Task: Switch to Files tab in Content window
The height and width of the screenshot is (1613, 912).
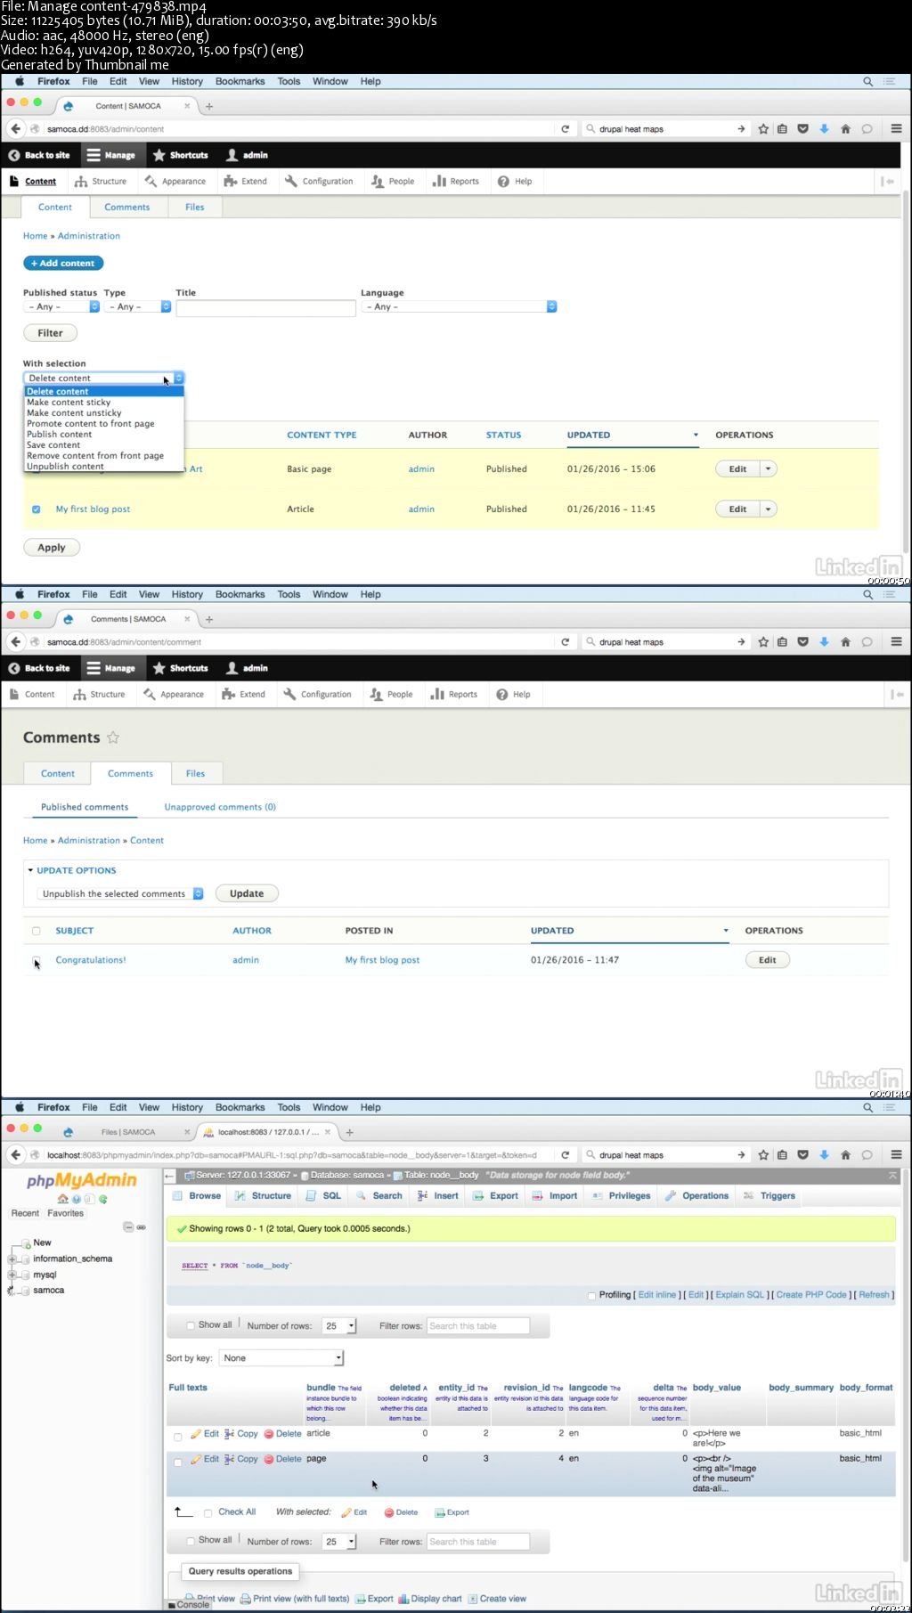Action: coord(195,207)
